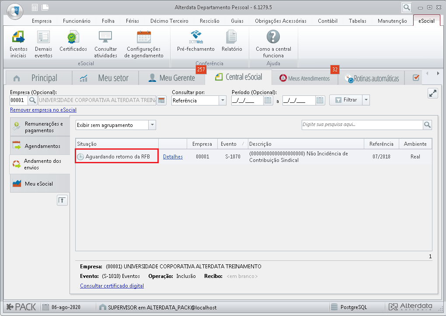The width and height of the screenshot is (446, 316).
Task: Click Consultar certificado digital link
Action: click(x=112, y=285)
